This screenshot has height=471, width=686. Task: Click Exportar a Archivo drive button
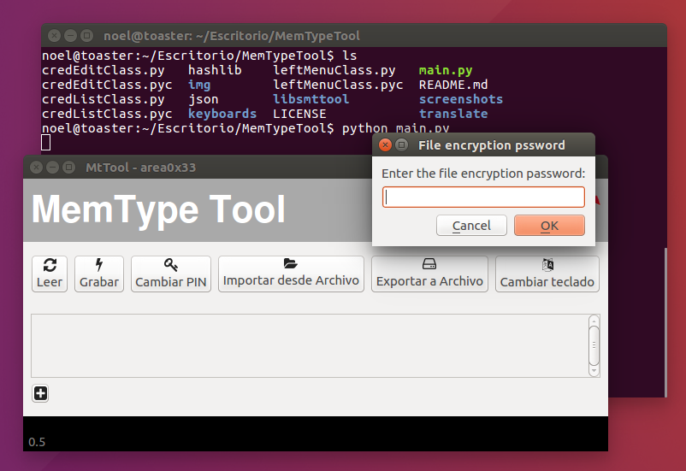coord(429,274)
